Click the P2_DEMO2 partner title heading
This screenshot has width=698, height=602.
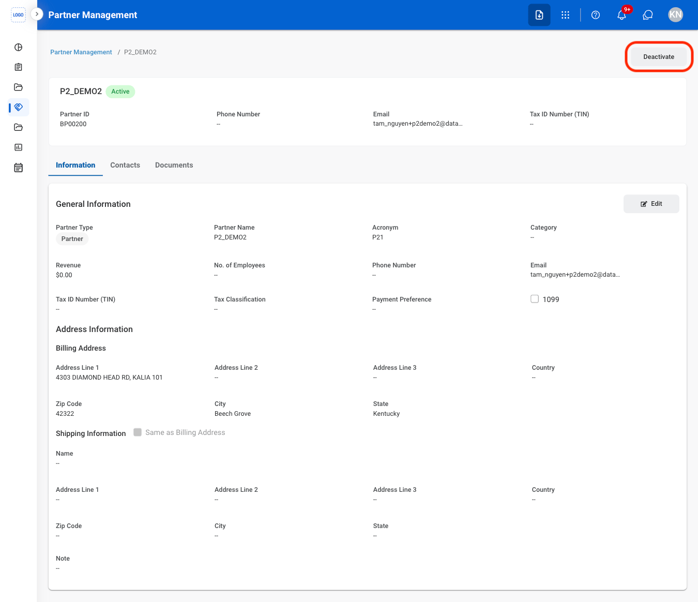point(81,92)
